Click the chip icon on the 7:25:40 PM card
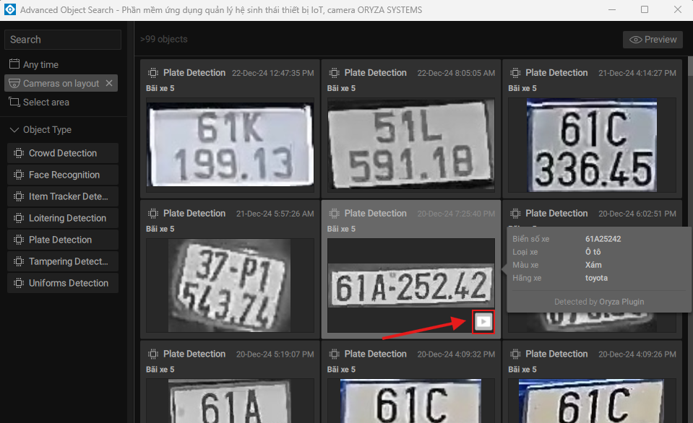 pos(334,214)
